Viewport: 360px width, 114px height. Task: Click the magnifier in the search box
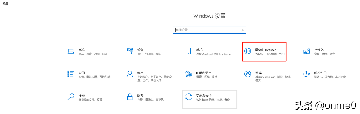pyautogui.click(x=243, y=30)
